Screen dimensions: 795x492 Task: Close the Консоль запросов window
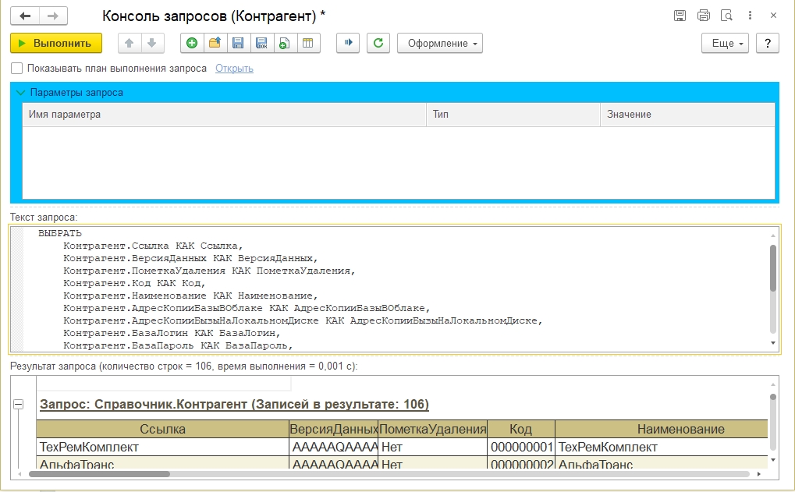pos(773,16)
